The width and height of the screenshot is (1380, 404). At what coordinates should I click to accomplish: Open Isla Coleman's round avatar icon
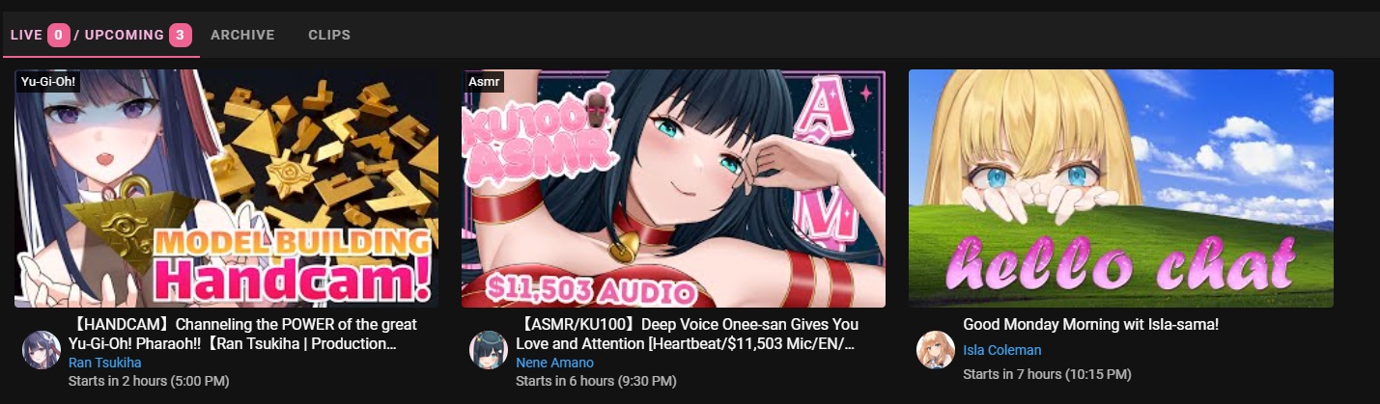pyautogui.click(x=936, y=349)
